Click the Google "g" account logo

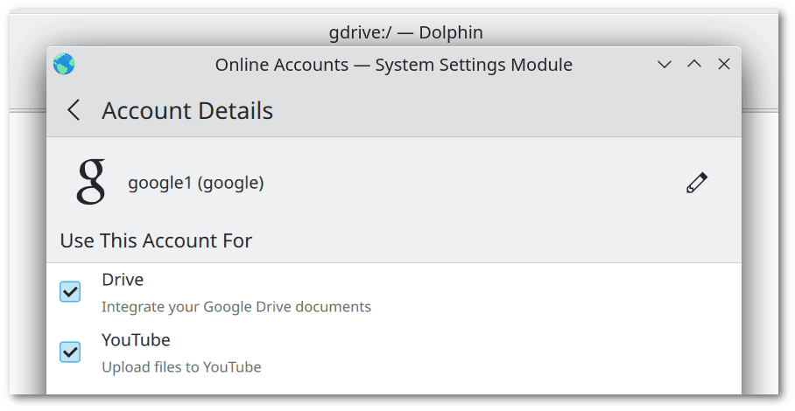click(x=90, y=182)
